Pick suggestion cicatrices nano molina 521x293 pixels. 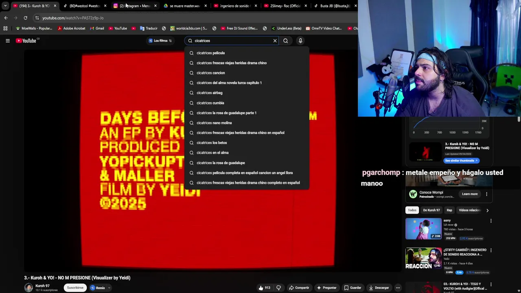tap(247, 123)
